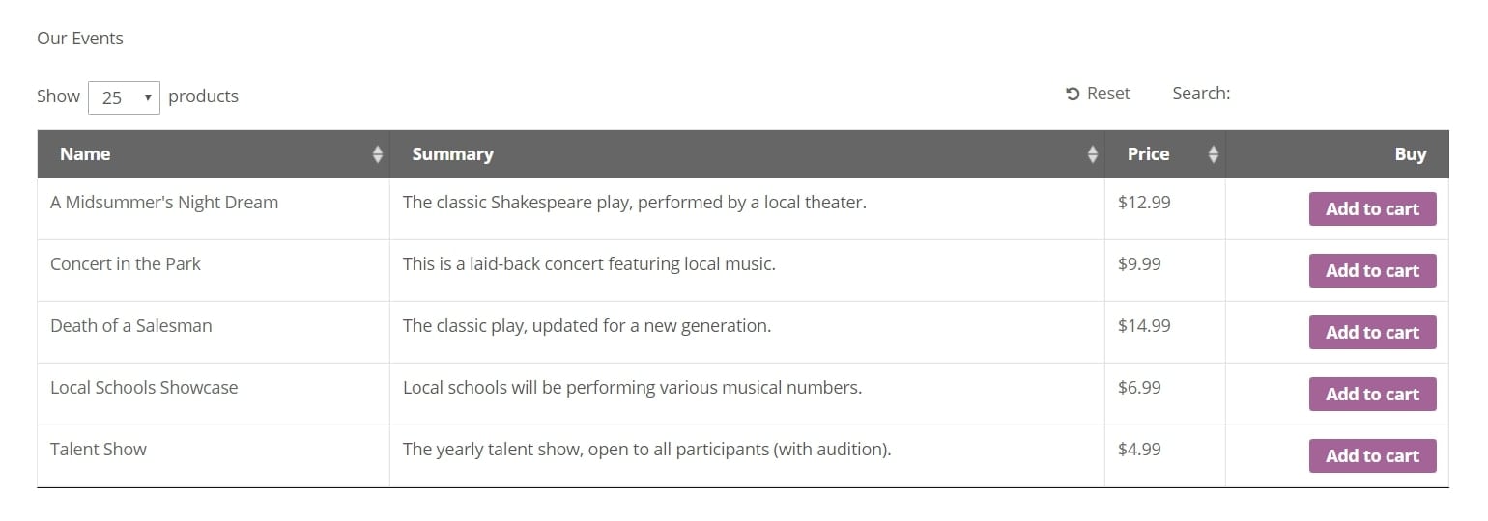
Task: Click the Reset link with undo icon
Action: (1098, 94)
